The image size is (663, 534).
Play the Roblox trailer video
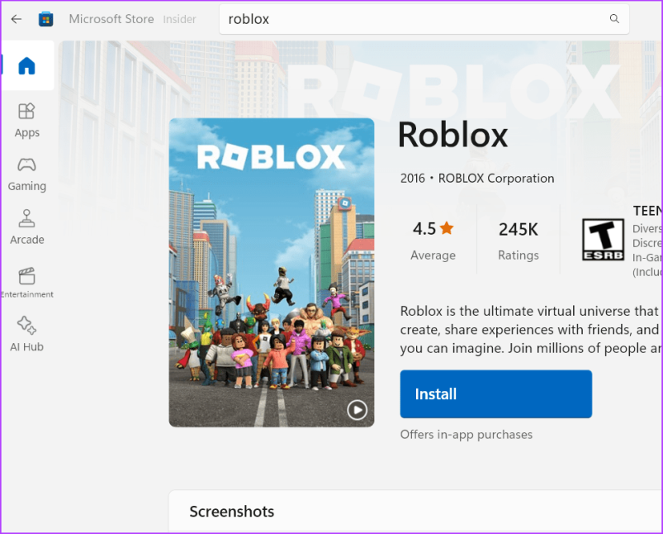[x=357, y=409]
